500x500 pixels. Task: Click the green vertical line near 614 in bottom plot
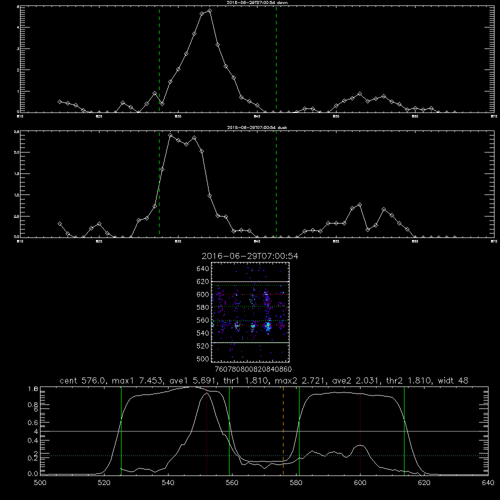tap(404, 430)
